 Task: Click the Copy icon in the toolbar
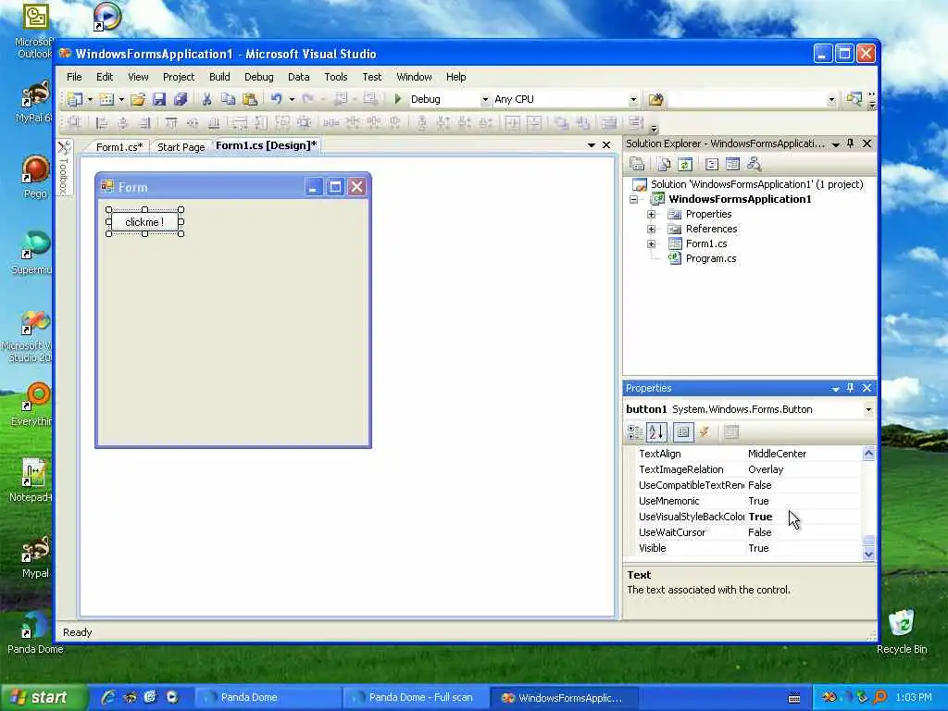(x=228, y=99)
